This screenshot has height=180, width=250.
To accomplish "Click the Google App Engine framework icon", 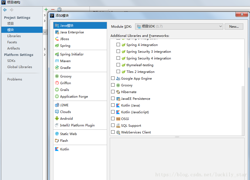I will [x=118, y=79].
